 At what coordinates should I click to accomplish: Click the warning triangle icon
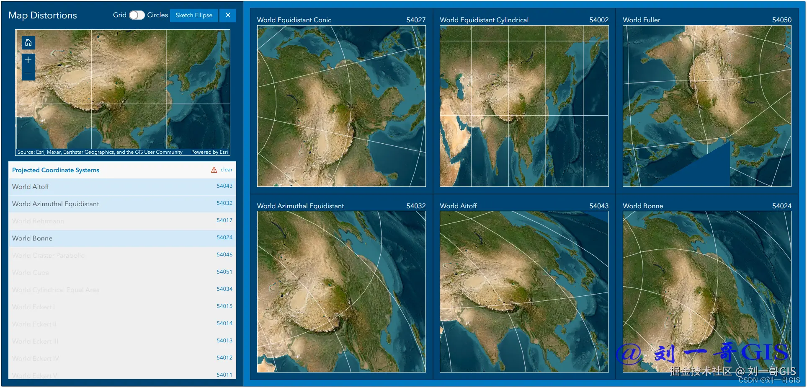pos(214,170)
